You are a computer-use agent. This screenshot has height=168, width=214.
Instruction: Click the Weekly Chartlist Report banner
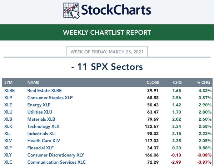coord(107,33)
